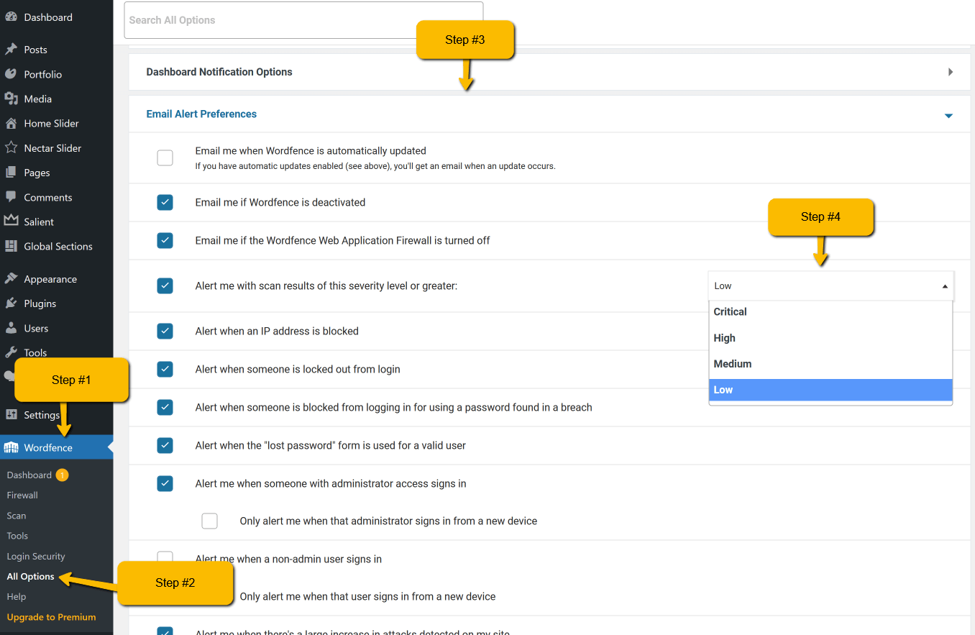
Task: Click the Appearance paintbrush icon
Action: (x=11, y=279)
